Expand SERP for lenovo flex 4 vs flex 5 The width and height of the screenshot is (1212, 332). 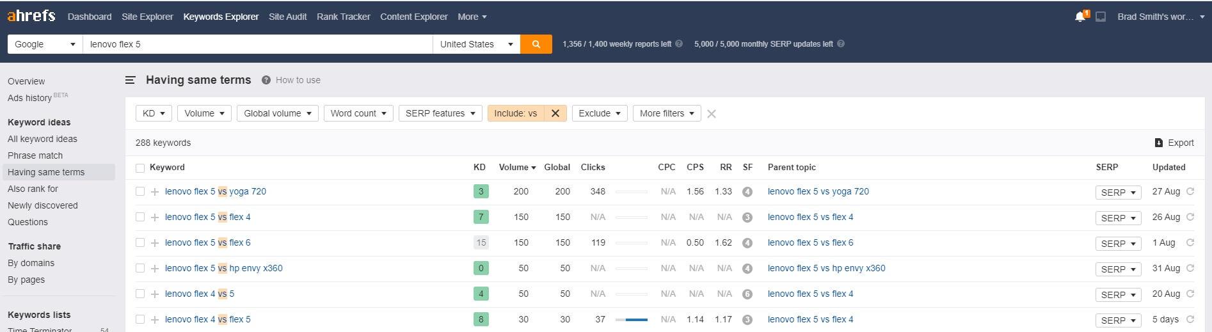tap(1118, 320)
